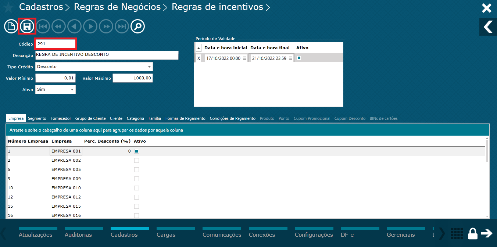This screenshot has width=497, height=247.
Task: Switch to the Categoria tab
Action: tap(135, 118)
